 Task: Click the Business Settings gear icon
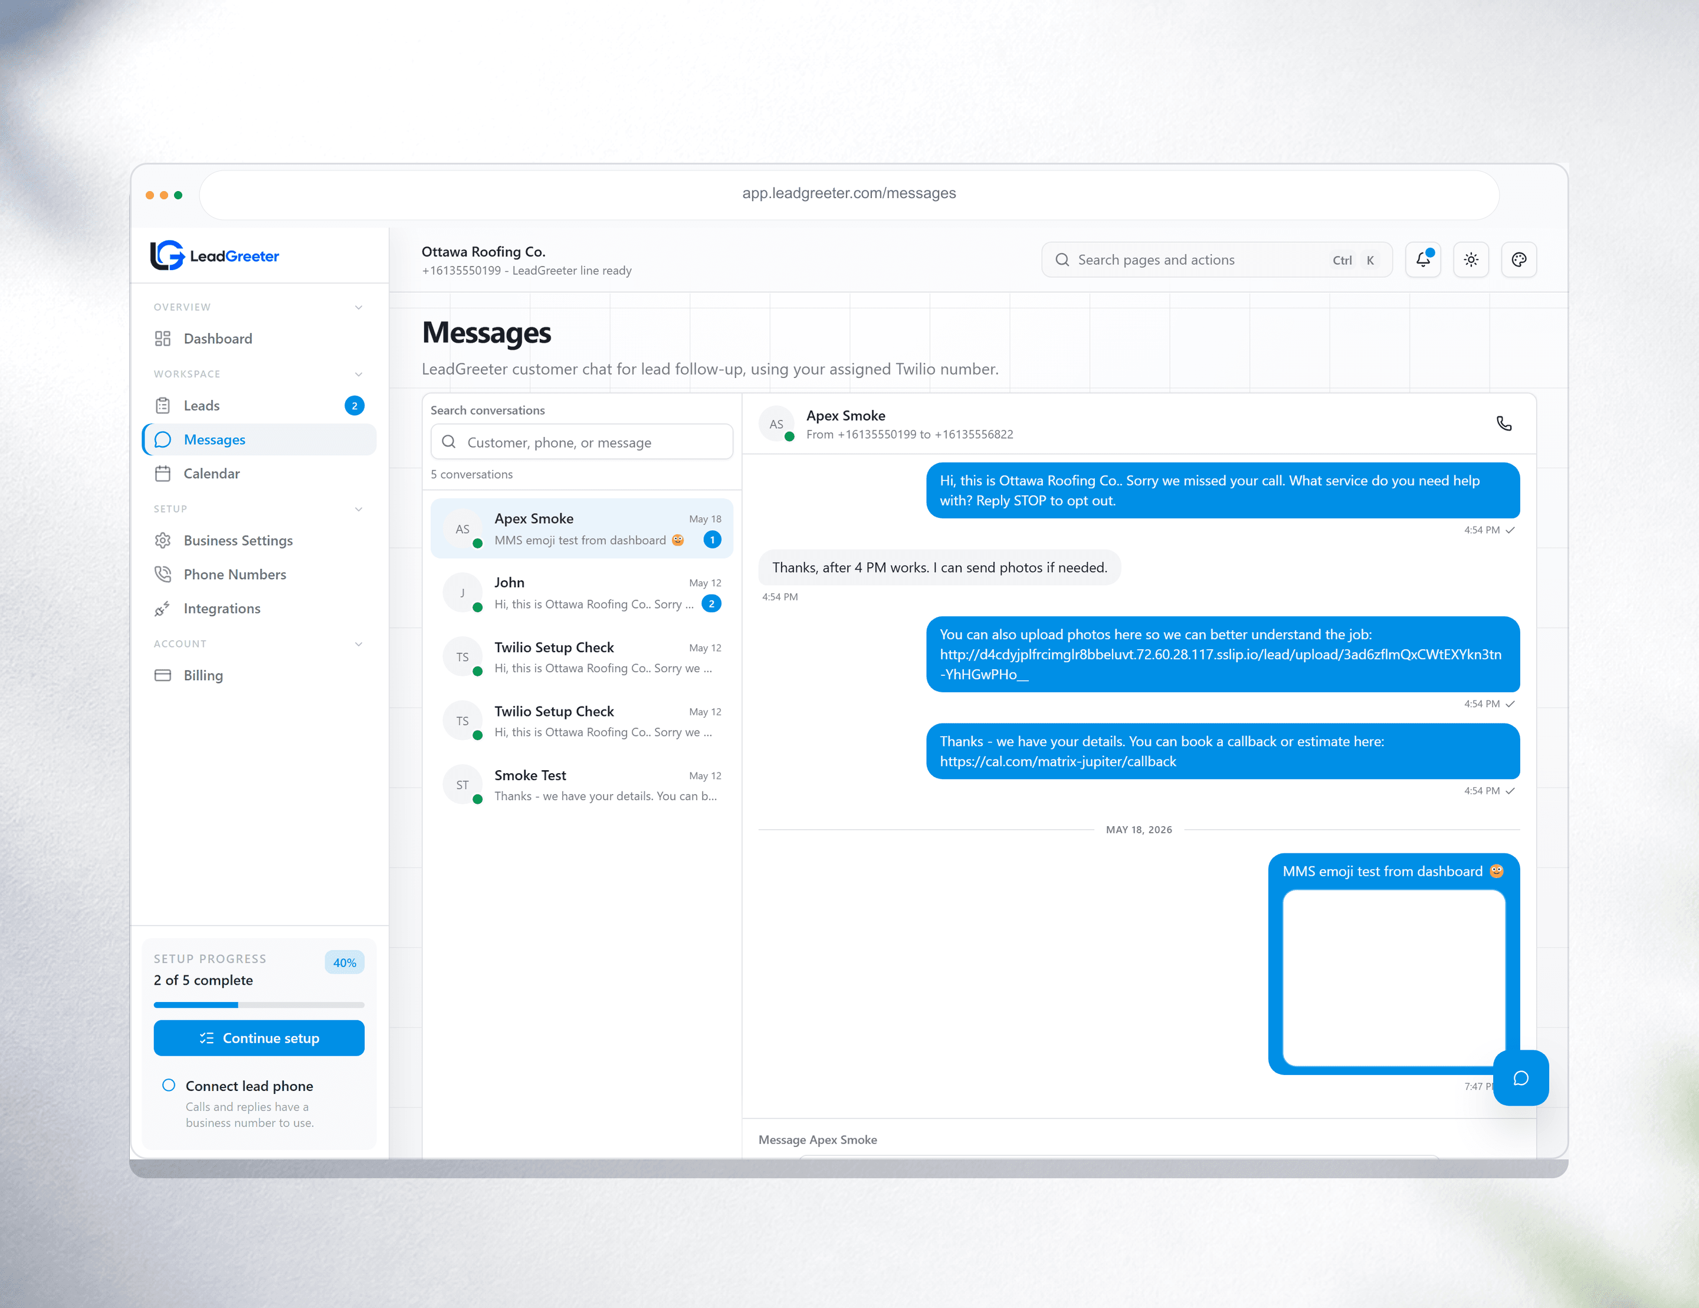[163, 540]
